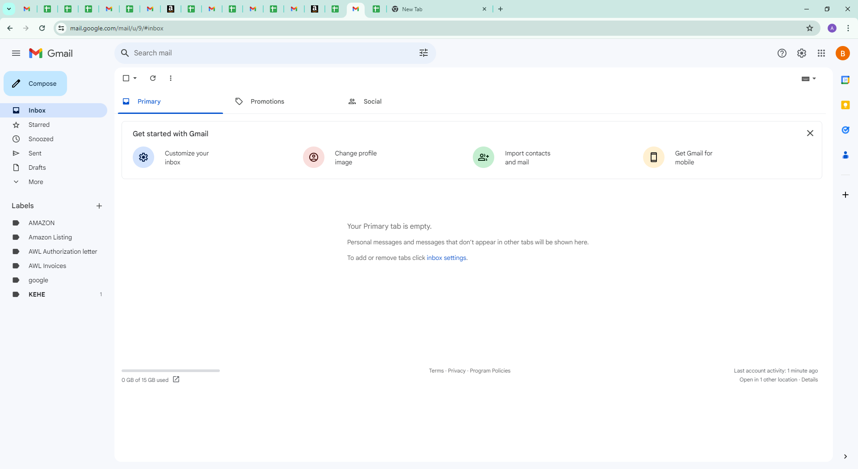The image size is (858, 469).
Task: Open the Google apps grid
Action: tap(821, 53)
